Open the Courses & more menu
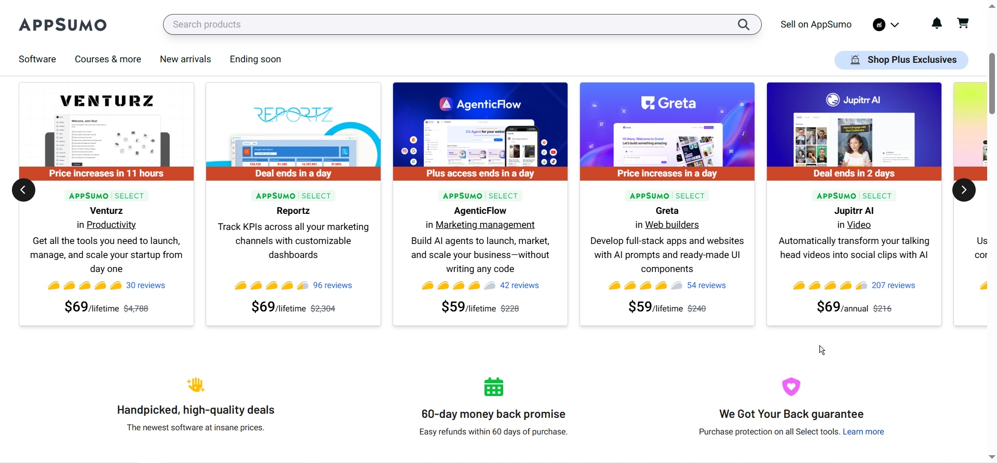The width and height of the screenshot is (997, 463). coord(108,59)
